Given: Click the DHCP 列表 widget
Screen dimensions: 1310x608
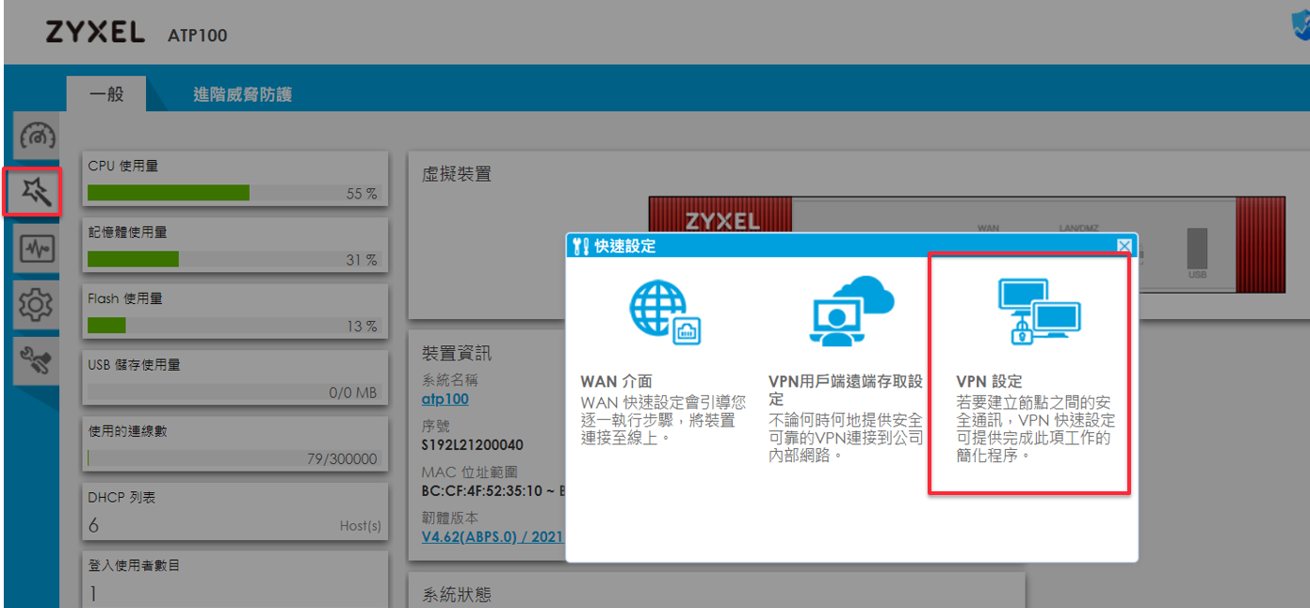Looking at the screenshot, I should pos(235,511).
